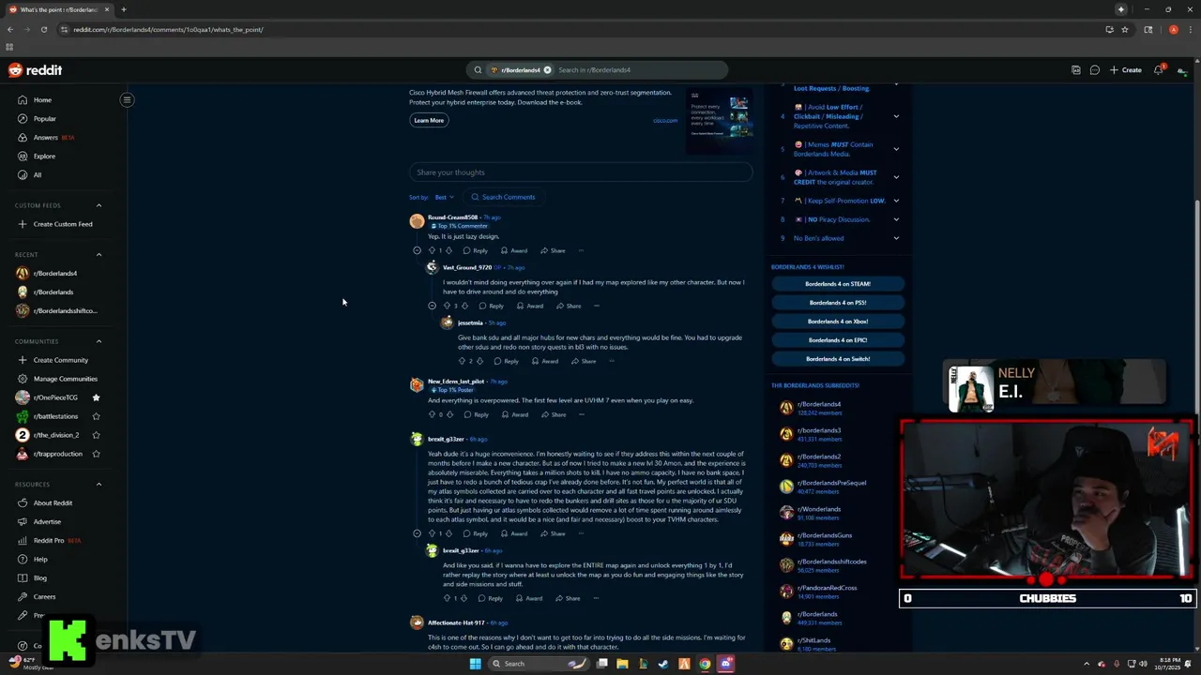This screenshot has width=1201, height=675.
Task: Open Windows Start button
Action: coord(475,664)
